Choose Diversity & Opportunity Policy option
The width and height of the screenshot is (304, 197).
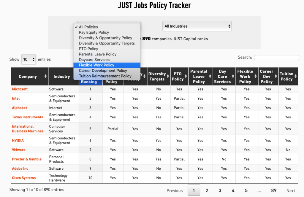[x=107, y=38]
